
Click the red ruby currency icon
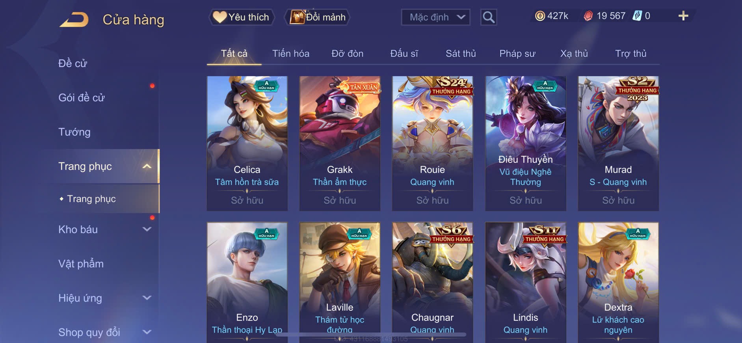588,16
